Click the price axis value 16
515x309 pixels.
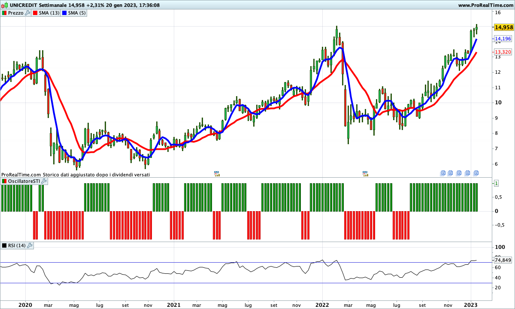(x=498, y=12)
